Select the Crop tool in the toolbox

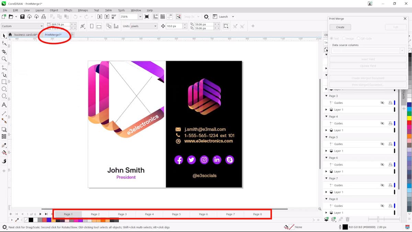[4, 51]
